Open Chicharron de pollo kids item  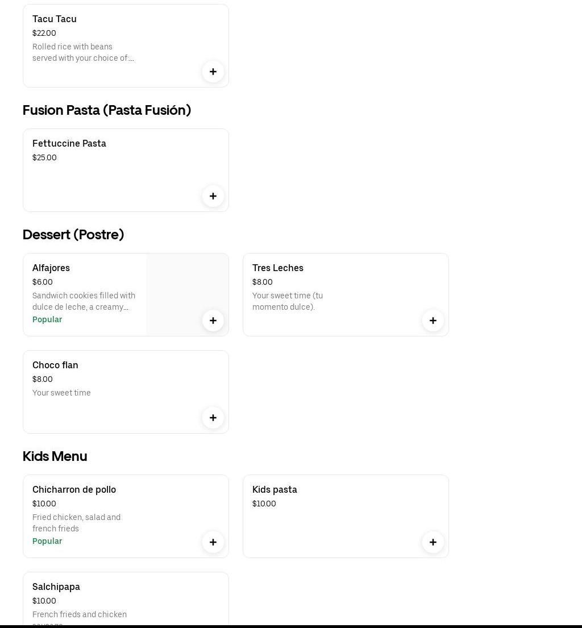tap(74, 489)
